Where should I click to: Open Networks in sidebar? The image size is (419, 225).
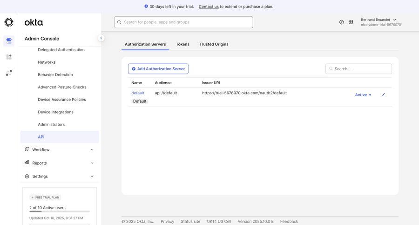click(x=47, y=62)
